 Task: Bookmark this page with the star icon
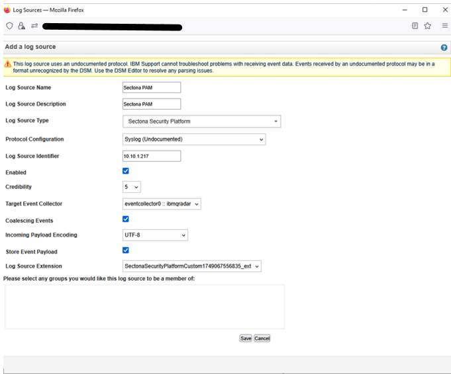point(428,26)
